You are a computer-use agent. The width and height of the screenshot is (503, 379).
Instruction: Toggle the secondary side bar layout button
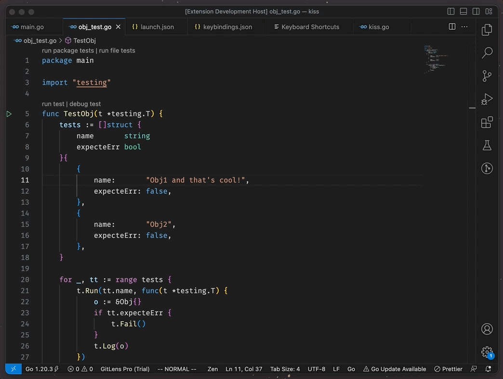tap(476, 12)
